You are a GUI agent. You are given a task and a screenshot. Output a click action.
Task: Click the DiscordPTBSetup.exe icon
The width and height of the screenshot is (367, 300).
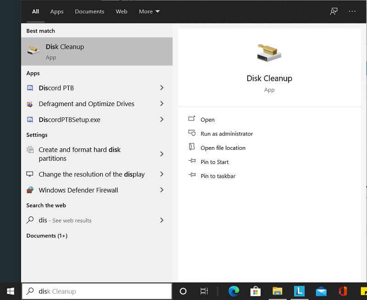pos(30,120)
